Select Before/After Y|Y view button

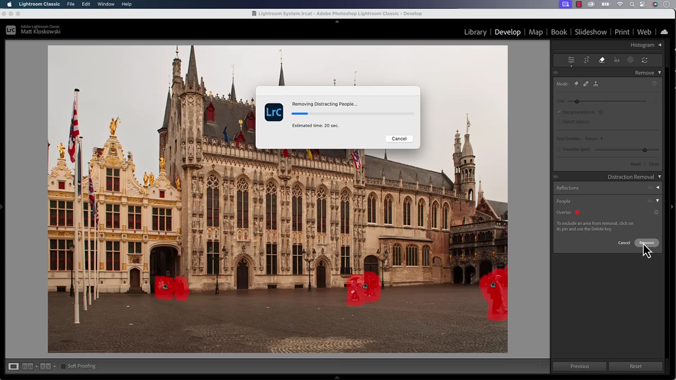tap(45, 367)
